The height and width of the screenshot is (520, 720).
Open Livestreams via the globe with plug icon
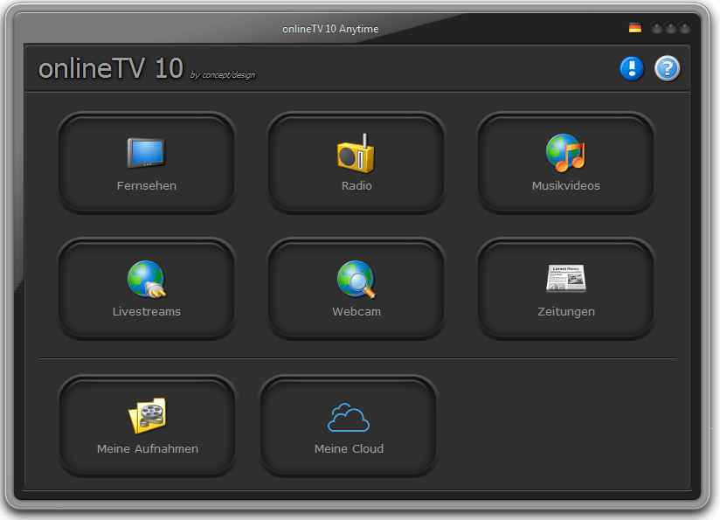147,279
